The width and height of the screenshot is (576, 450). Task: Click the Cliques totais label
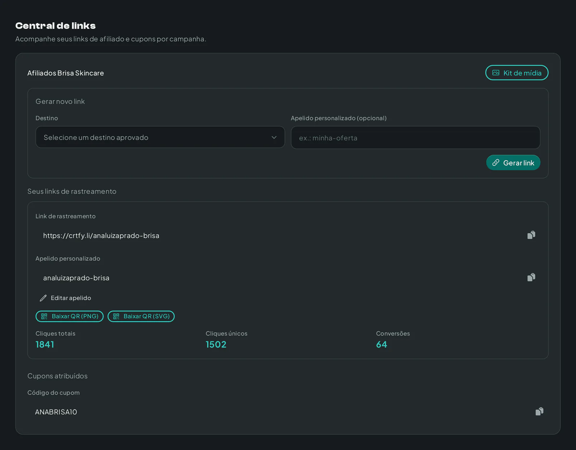click(55, 334)
